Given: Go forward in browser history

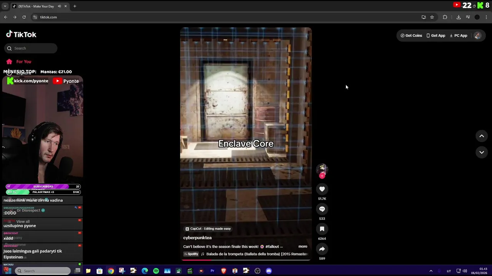Looking at the screenshot, I should [x=15, y=17].
